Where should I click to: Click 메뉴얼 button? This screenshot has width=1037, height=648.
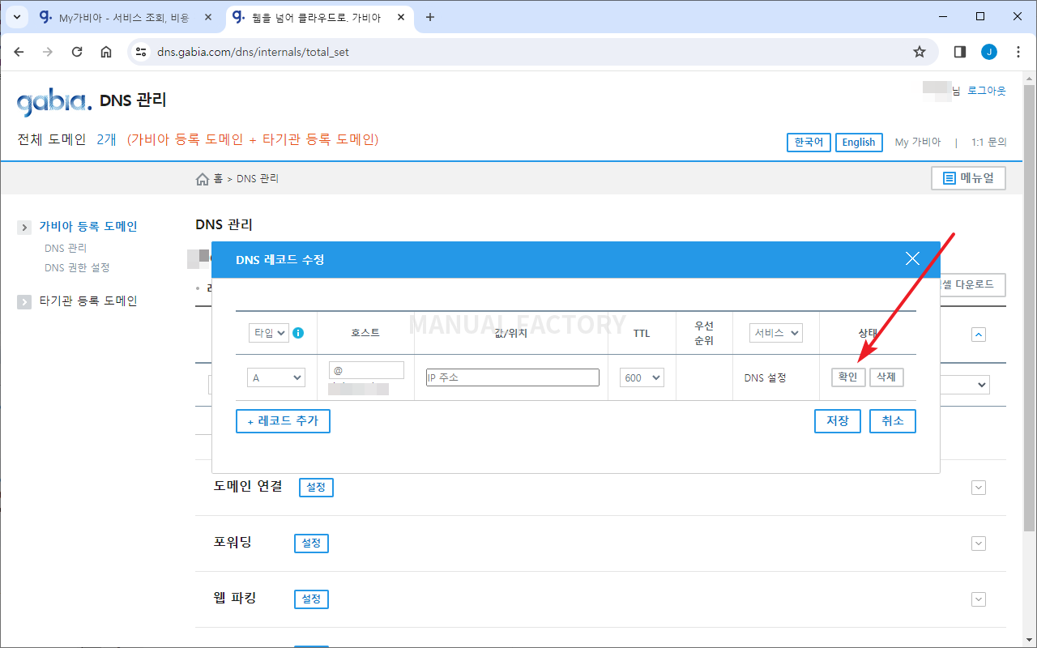pyautogui.click(x=969, y=178)
